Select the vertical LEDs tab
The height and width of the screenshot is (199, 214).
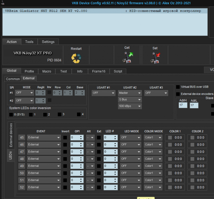[x=11, y=155]
